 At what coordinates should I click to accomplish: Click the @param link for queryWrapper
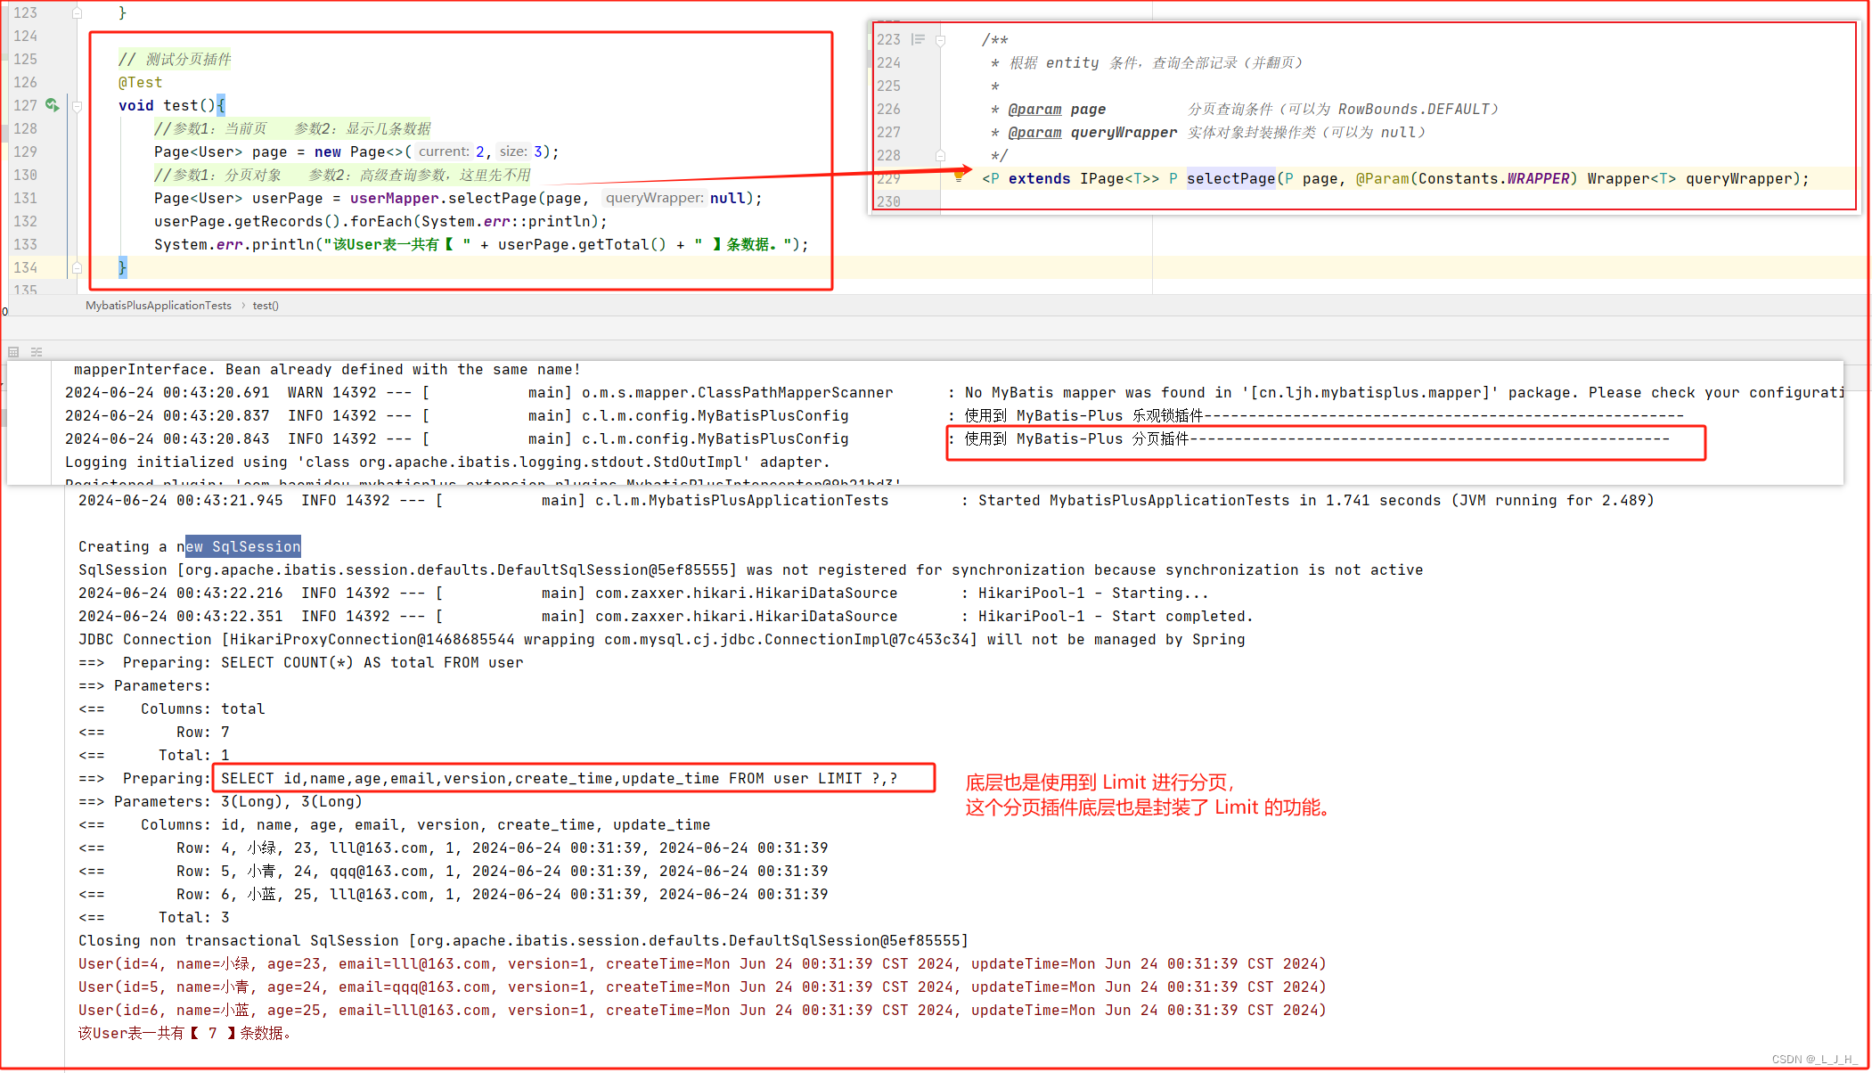click(x=1034, y=132)
